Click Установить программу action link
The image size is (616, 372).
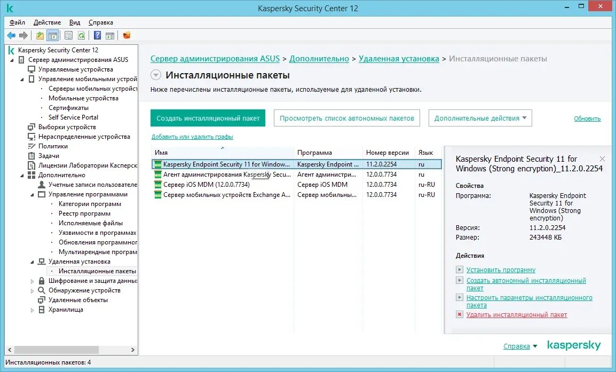click(501, 270)
